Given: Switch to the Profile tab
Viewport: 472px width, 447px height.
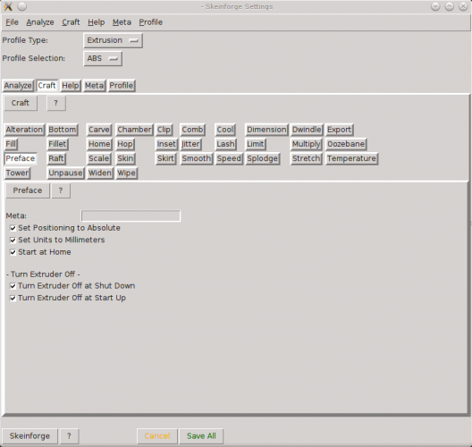Looking at the screenshot, I should point(122,86).
